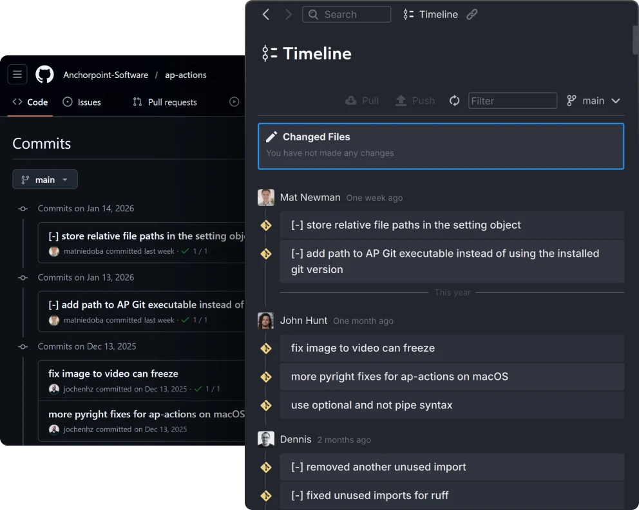
Task: Click inside the Filter text field
Action: coord(513,100)
